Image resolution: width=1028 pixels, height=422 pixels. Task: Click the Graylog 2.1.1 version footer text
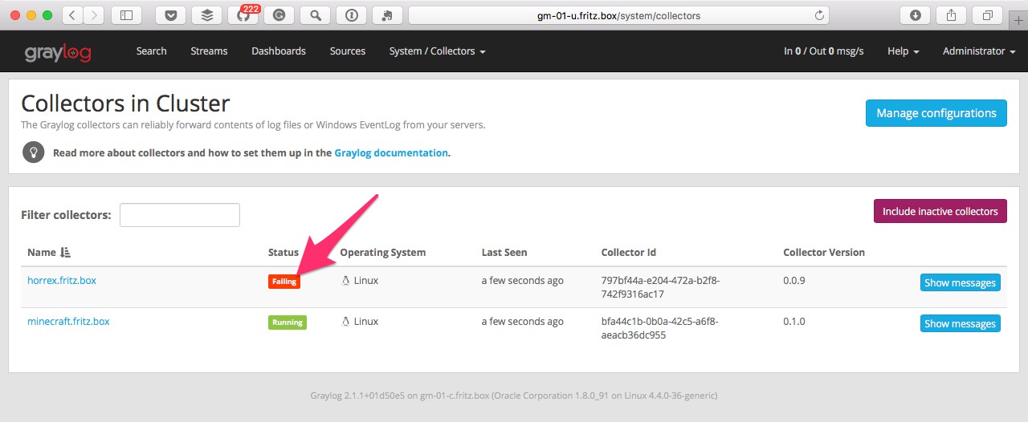pos(514,396)
